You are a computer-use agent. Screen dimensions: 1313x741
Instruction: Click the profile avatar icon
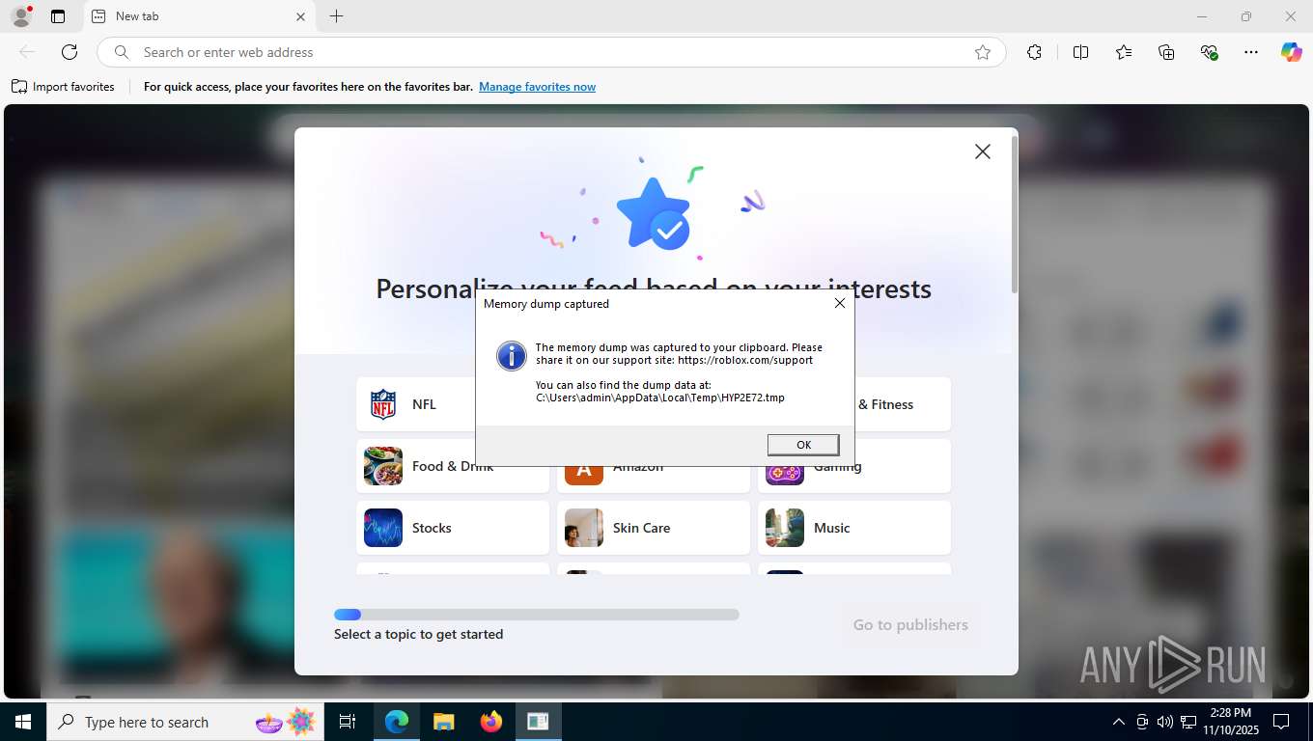tap(21, 16)
